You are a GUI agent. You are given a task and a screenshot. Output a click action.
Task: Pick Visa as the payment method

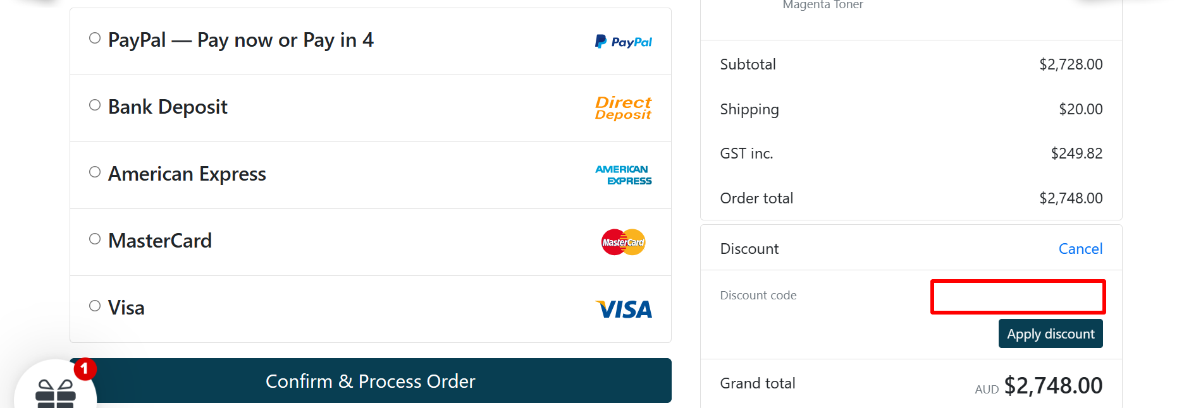tap(95, 305)
